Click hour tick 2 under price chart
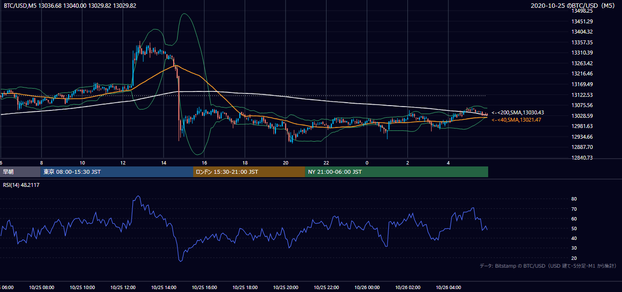The image size is (622, 292). (408, 163)
